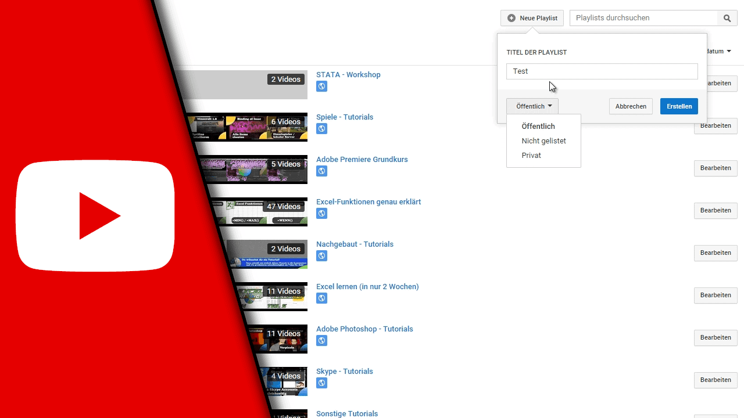Click globe icon under Adobe Photoshop - Tutorials

pos(321,341)
